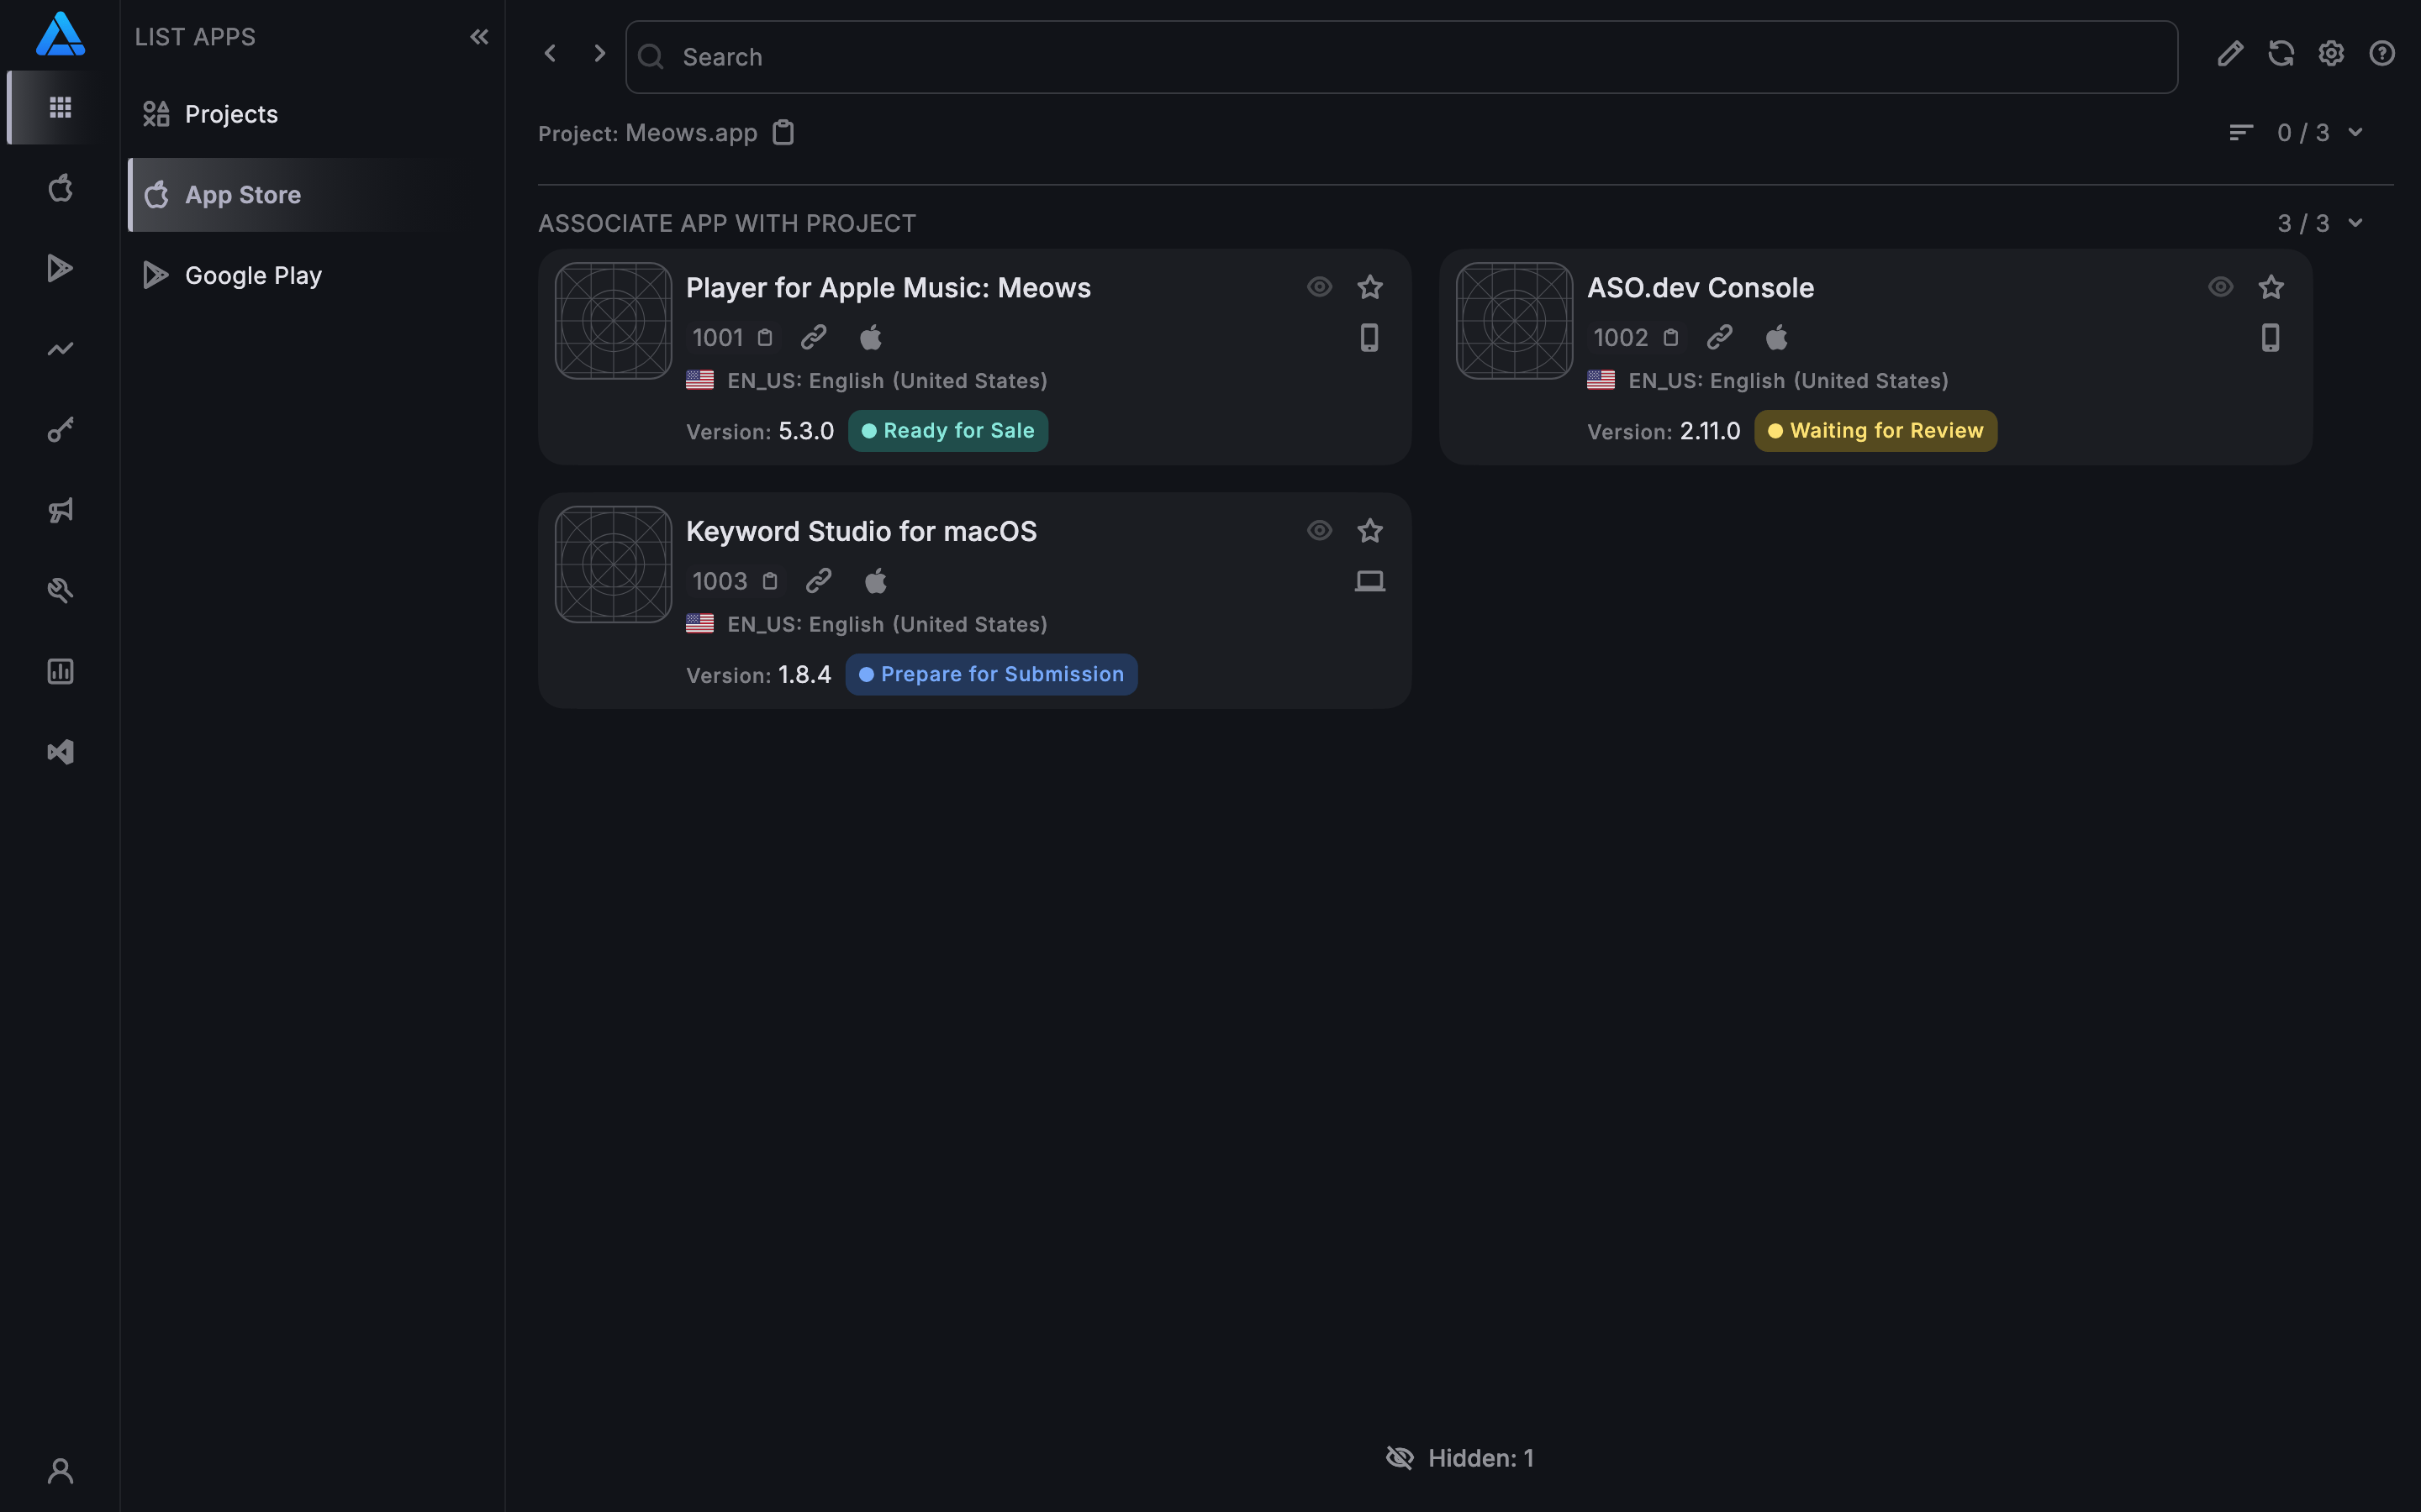Copy app ID 1001
The width and height of the screenshot is (2421, 1512).
(x=765, y=338)
